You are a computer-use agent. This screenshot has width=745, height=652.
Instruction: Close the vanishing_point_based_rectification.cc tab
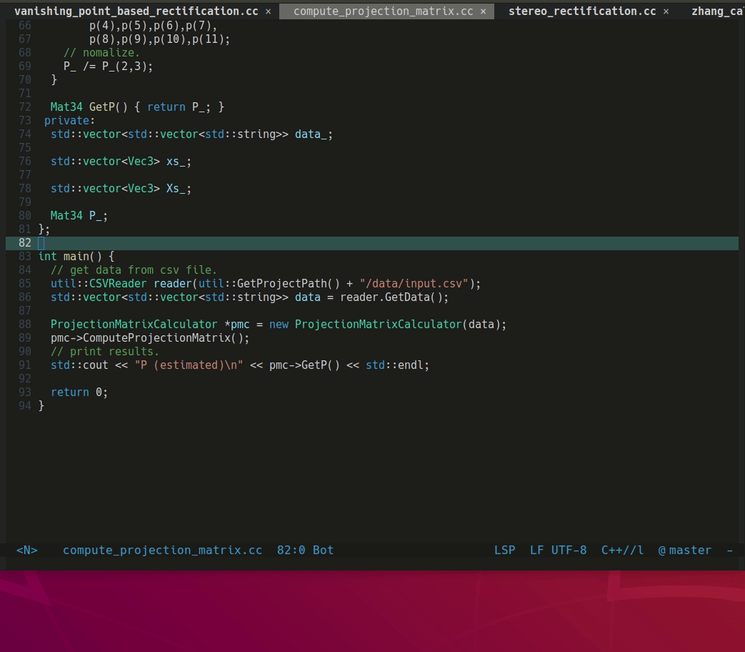pos(269,11)
